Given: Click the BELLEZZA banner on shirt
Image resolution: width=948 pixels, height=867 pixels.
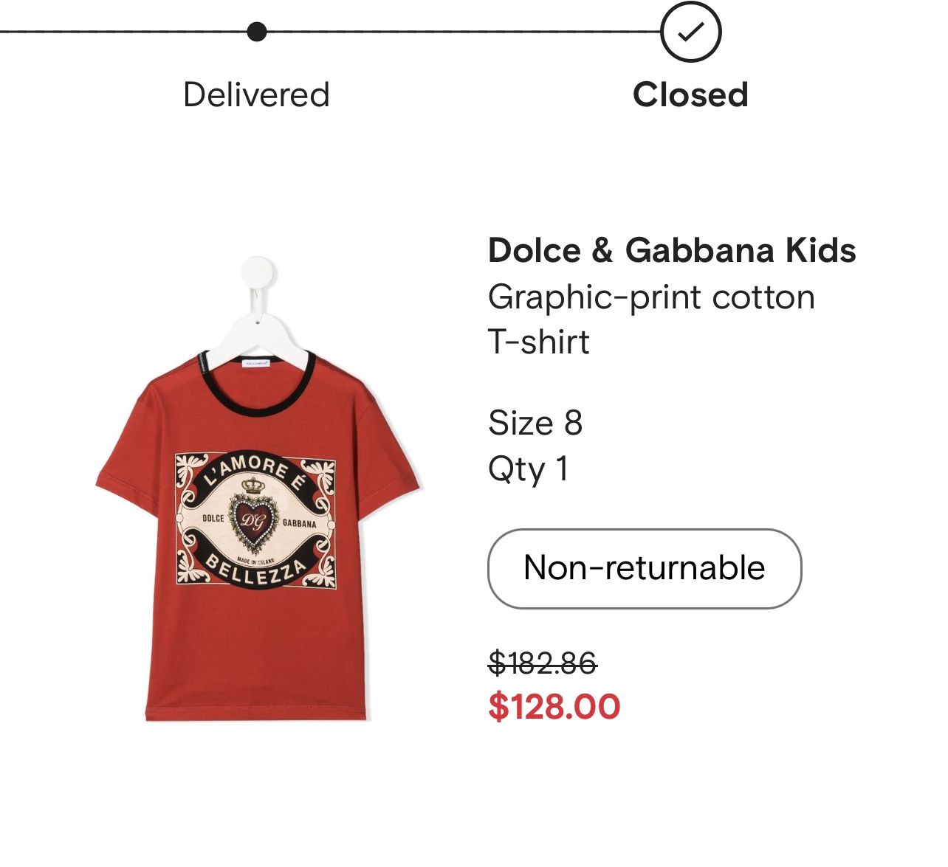Looking at the screenshot, I should [255, 572].
